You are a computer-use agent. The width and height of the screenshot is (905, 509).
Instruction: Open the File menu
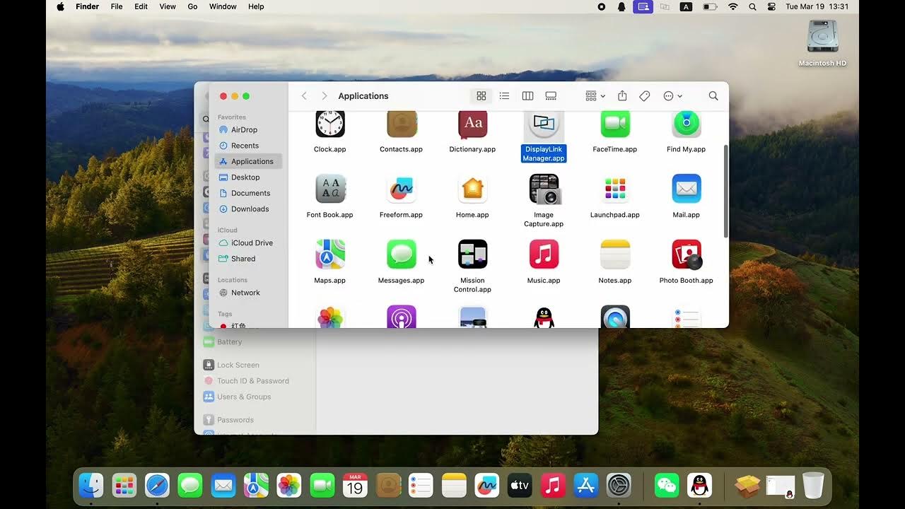point(117,6)
